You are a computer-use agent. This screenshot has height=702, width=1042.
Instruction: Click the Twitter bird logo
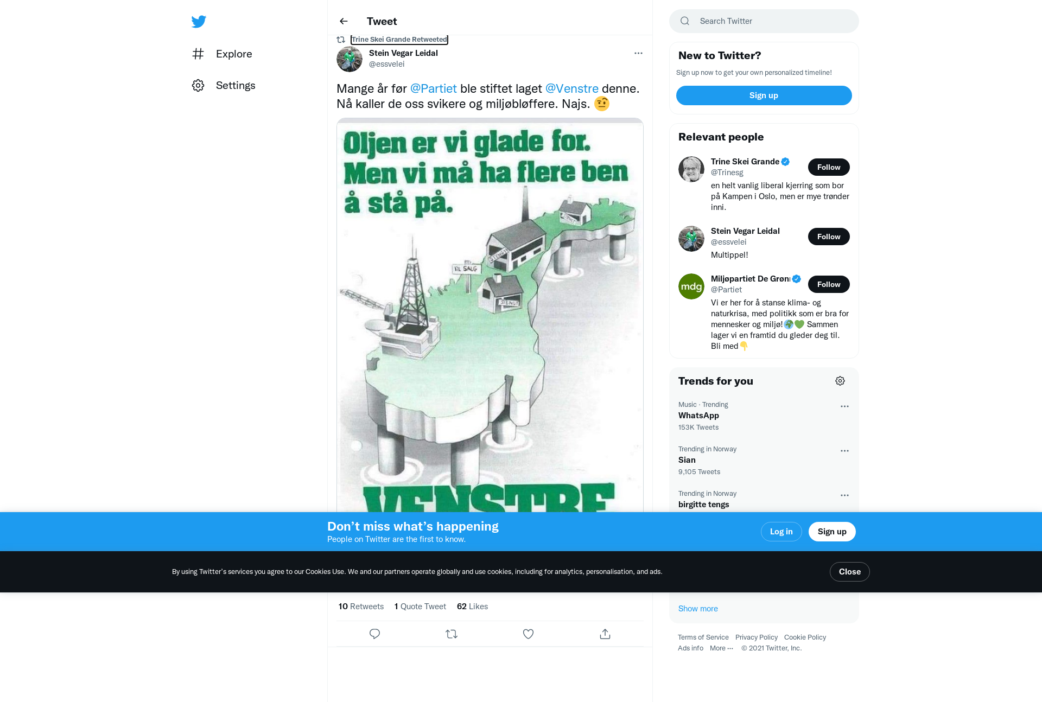[199, 22]
